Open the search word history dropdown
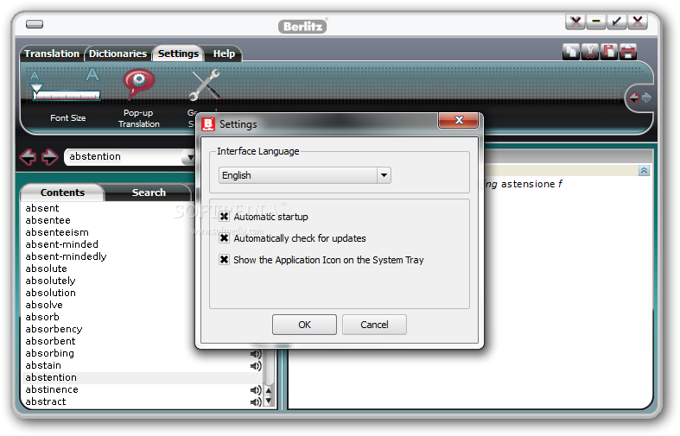680x436 pixels. click(x=189, y=157)
